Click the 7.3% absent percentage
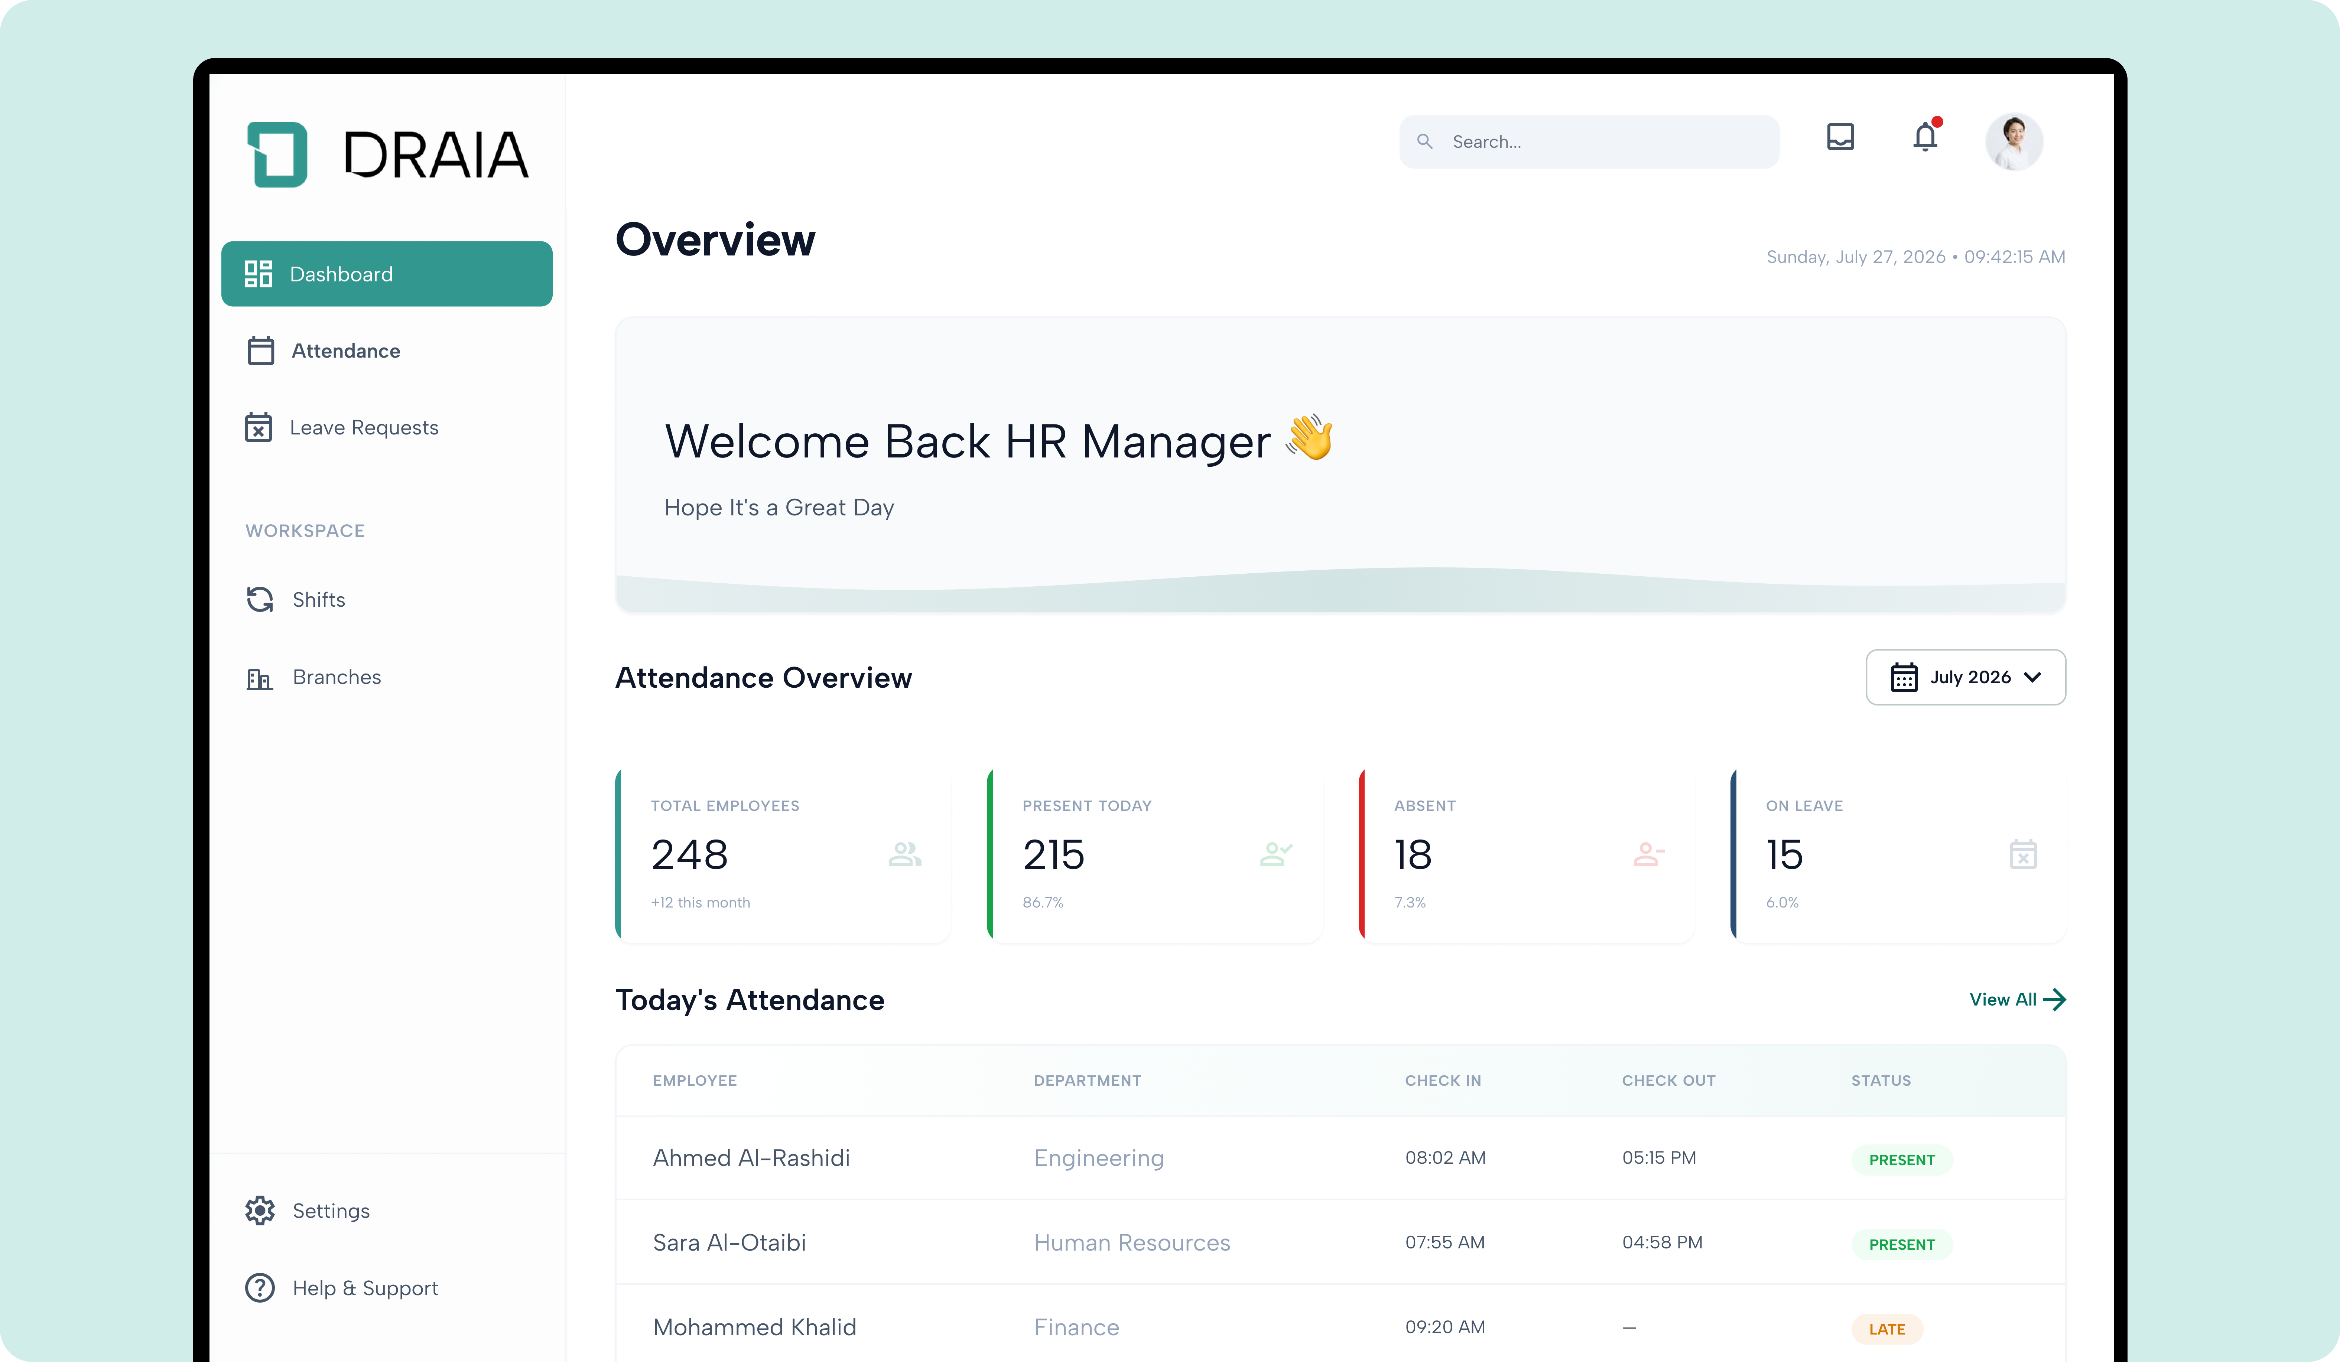 [x=1410, y=902]
